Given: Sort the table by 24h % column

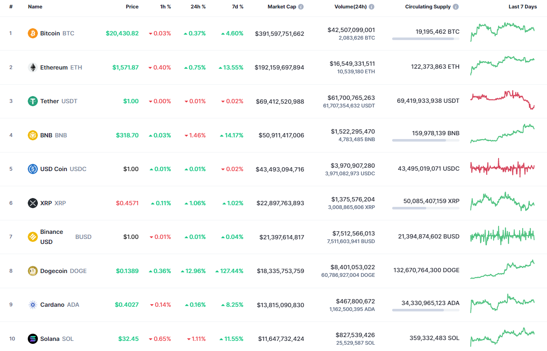Looking at the screenshot, I should (198, 6).
